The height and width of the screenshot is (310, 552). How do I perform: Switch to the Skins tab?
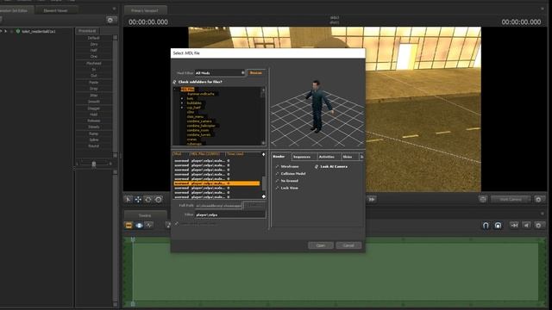[349, 157]
